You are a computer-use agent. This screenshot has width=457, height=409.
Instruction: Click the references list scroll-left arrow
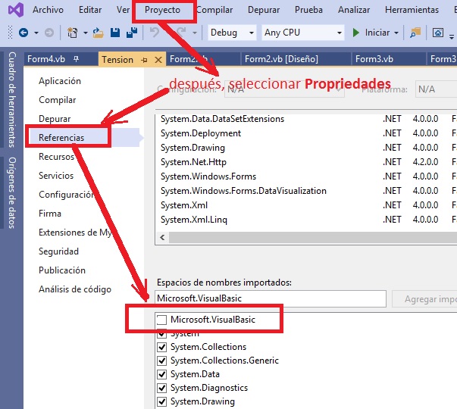pos(162,237)
